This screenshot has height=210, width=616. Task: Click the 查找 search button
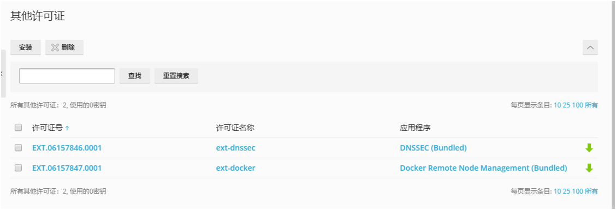135,76
